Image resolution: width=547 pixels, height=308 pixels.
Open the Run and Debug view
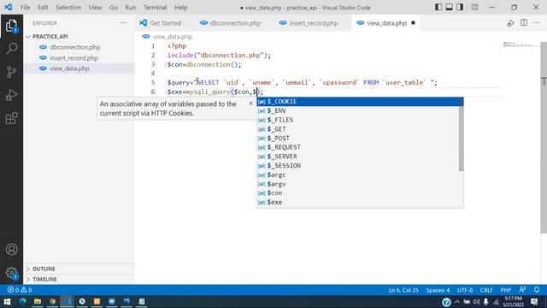11,95
